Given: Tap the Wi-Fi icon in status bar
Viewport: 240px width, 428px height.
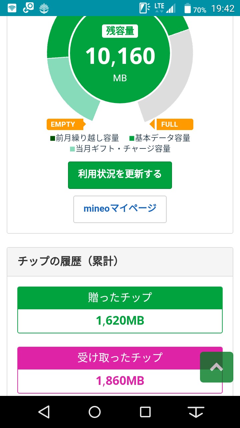Looking at the screenshot, I should pos(12,8).
